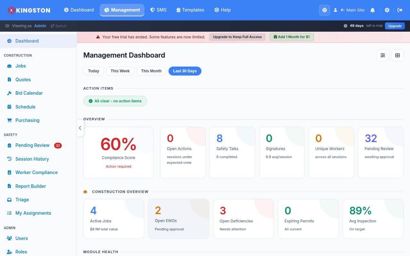Click the Triage inbox icon
The image size is (410, 256).
click(9, 200)
